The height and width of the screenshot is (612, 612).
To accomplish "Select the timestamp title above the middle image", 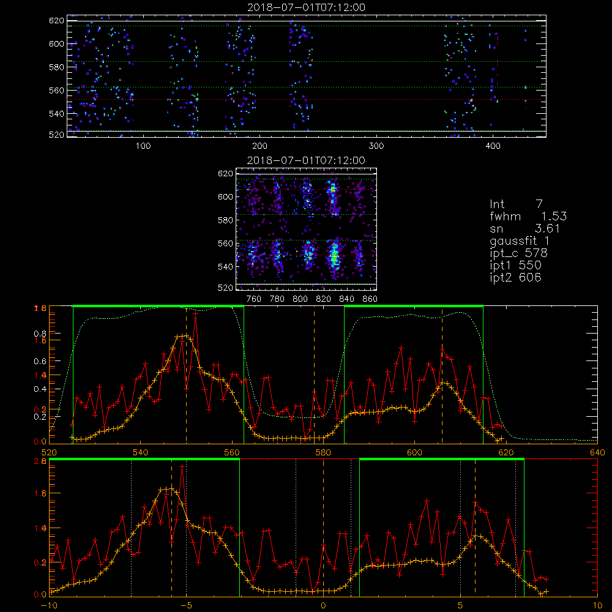I will tap(307, 160).
